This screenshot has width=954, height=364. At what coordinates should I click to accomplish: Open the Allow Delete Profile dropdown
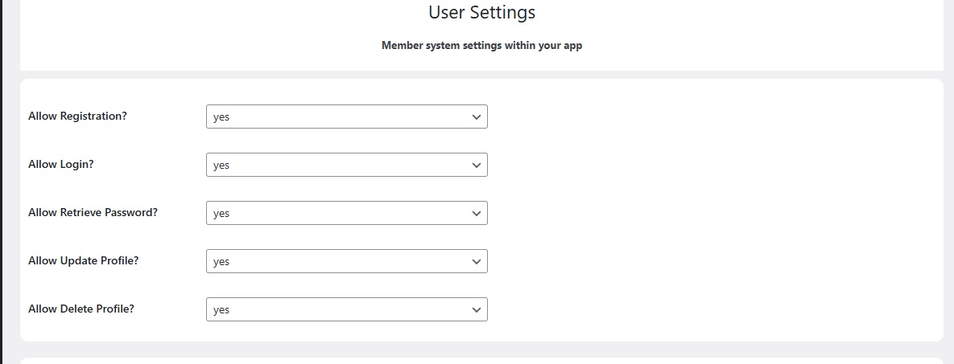point(347,309)
